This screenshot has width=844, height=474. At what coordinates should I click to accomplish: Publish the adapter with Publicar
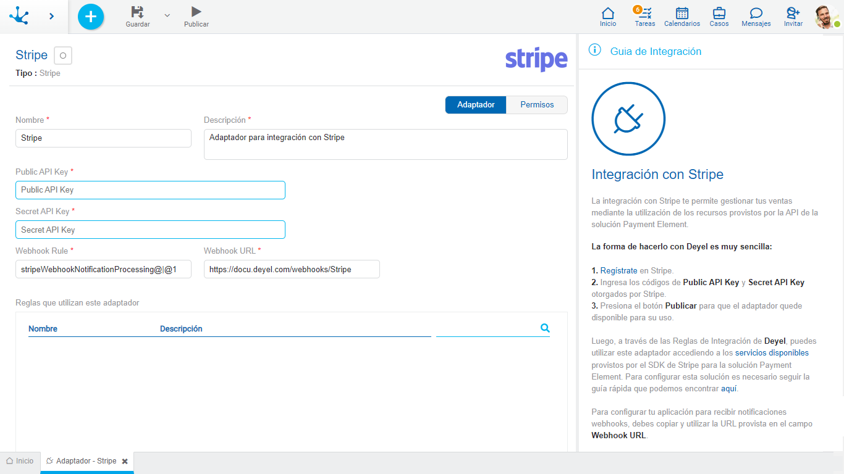196,17
